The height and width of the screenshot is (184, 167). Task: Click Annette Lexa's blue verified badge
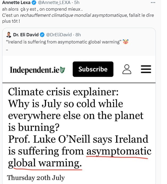pos(34,3)
